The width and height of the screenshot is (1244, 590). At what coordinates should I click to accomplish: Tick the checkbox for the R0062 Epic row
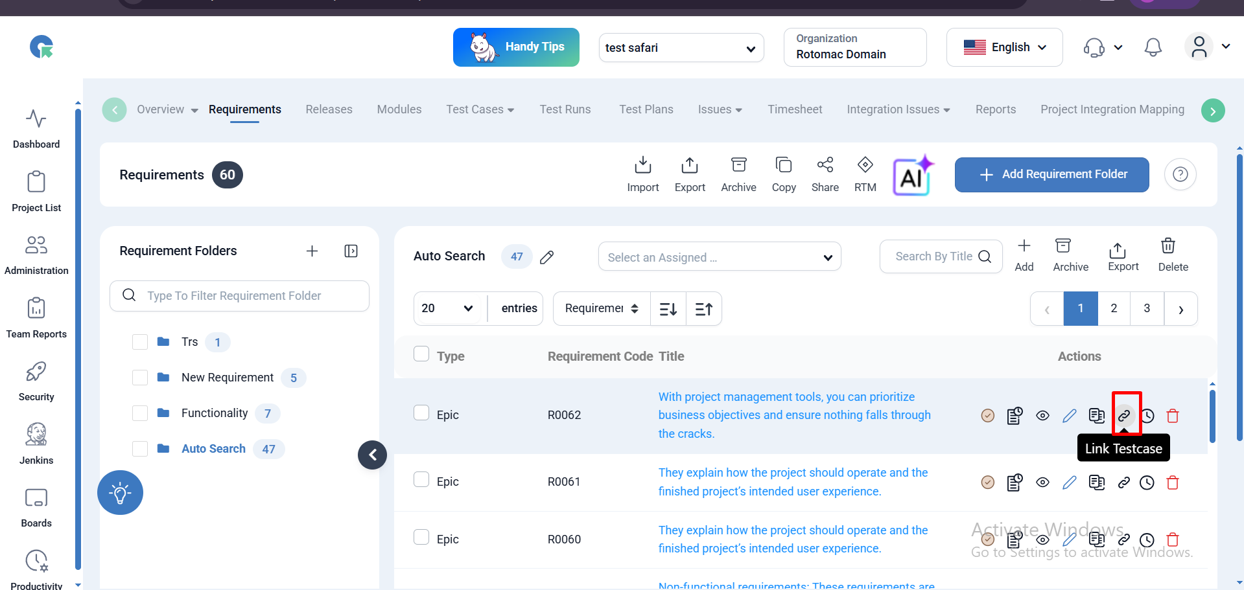pos(421,413)
